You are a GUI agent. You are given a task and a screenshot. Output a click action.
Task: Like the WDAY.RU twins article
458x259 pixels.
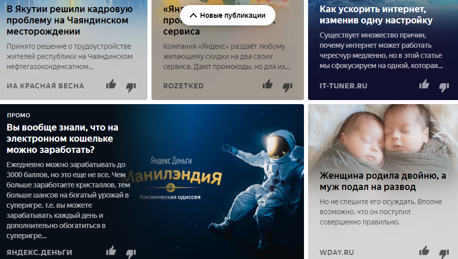click(x=424, y=250)
